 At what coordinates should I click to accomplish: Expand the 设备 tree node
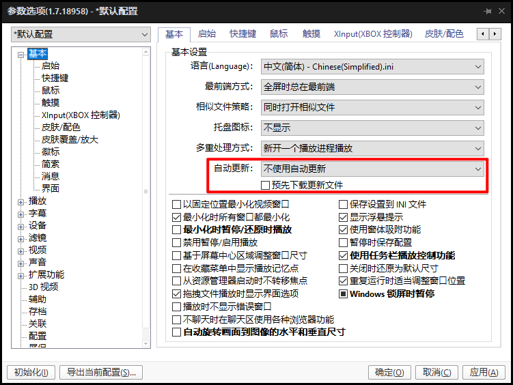click(x=21, y=227)
